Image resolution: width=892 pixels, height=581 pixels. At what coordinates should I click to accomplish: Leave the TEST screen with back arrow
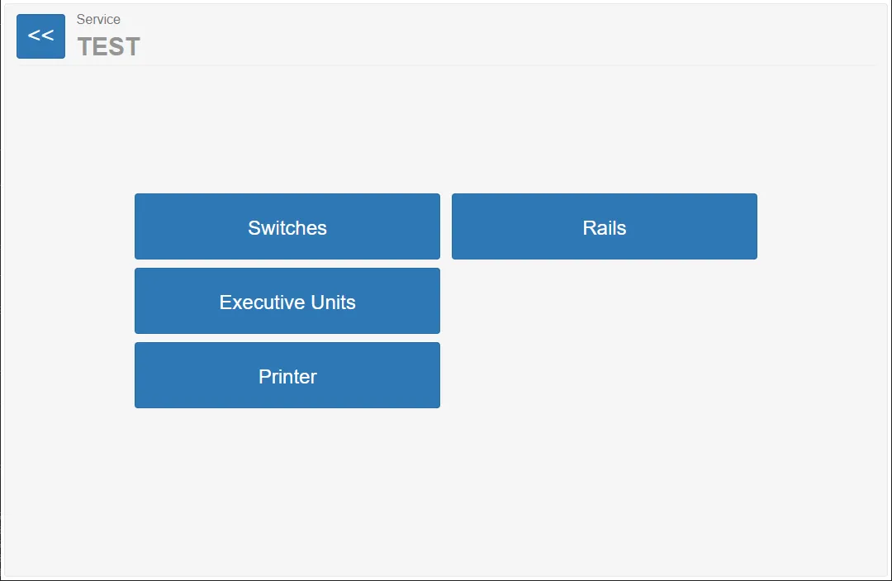click(41, 36)
